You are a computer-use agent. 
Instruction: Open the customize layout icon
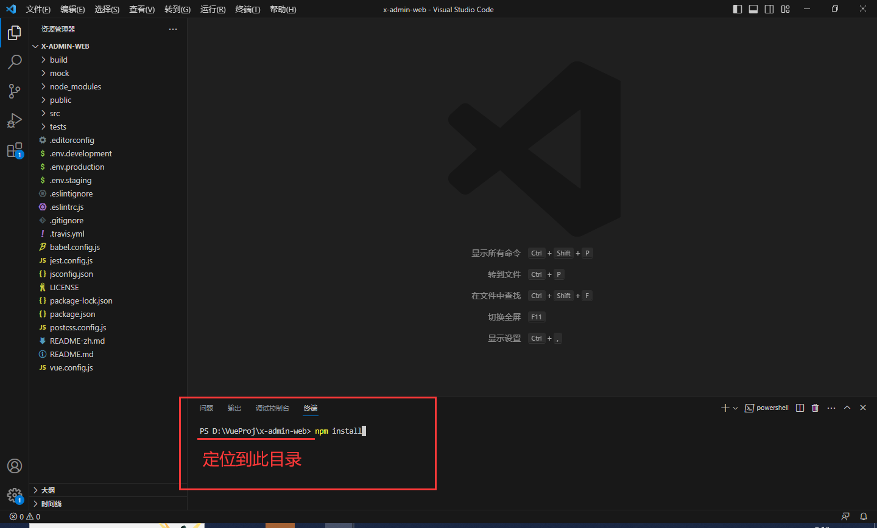click(785, 9)
